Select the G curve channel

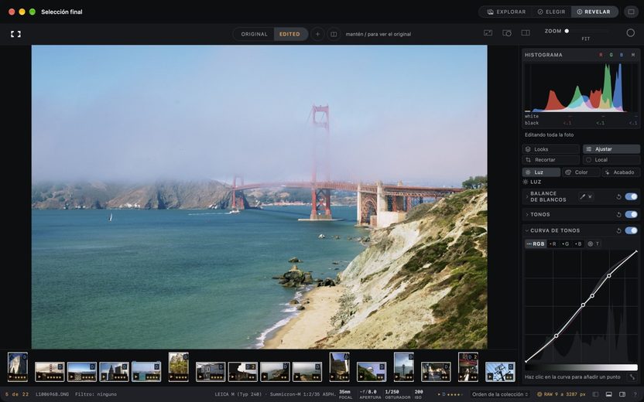pyautogui.click(x=565, y=244)
